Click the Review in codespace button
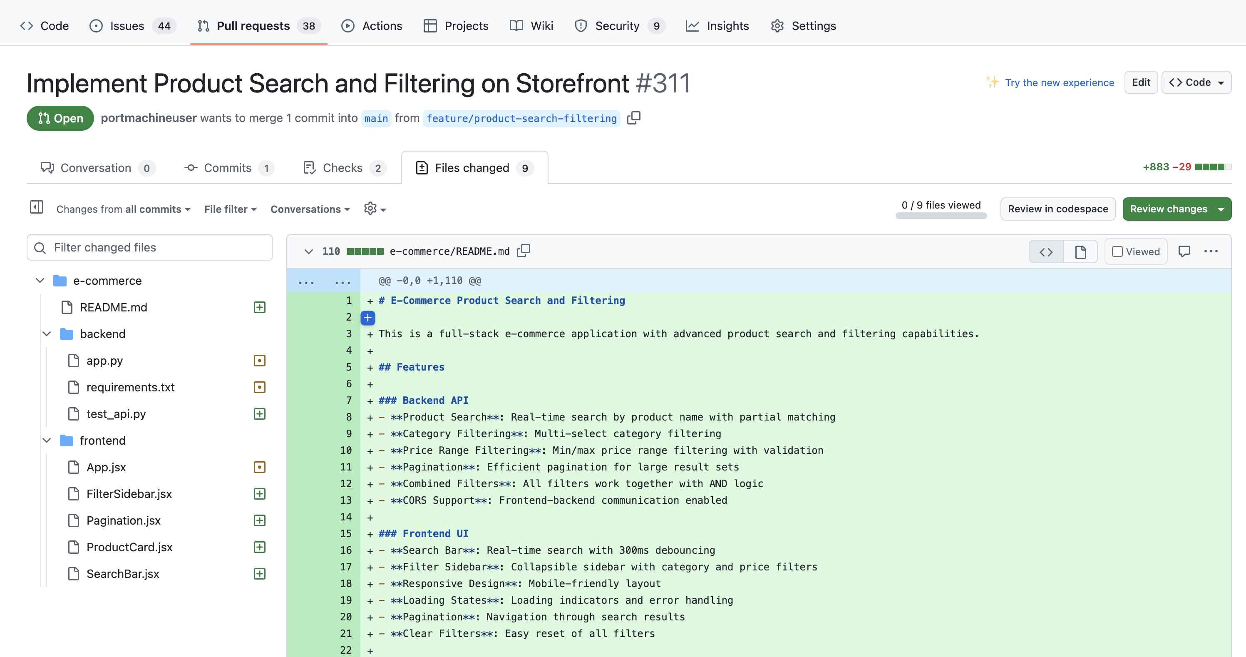The height and width of the screenshot is (657, 1246). click(1057, 209)
